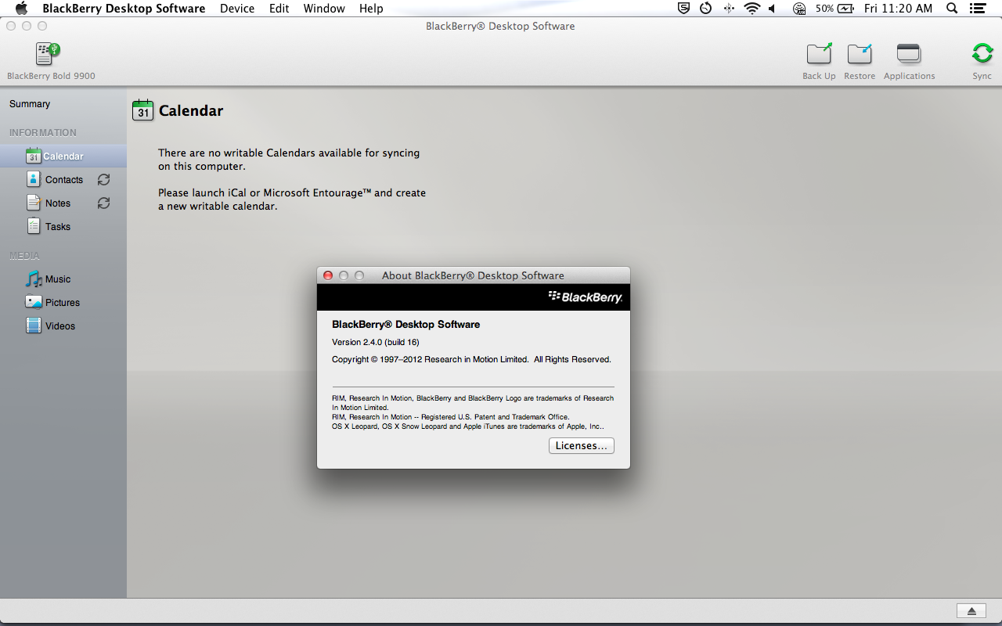Open the Licenses dialog
The width and height of the screenshot is (1002, 626).
click(581, 445)
